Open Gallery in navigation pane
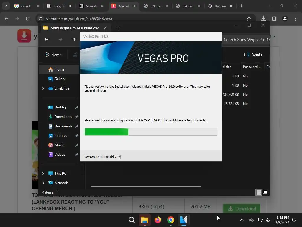 pos(60,79)
